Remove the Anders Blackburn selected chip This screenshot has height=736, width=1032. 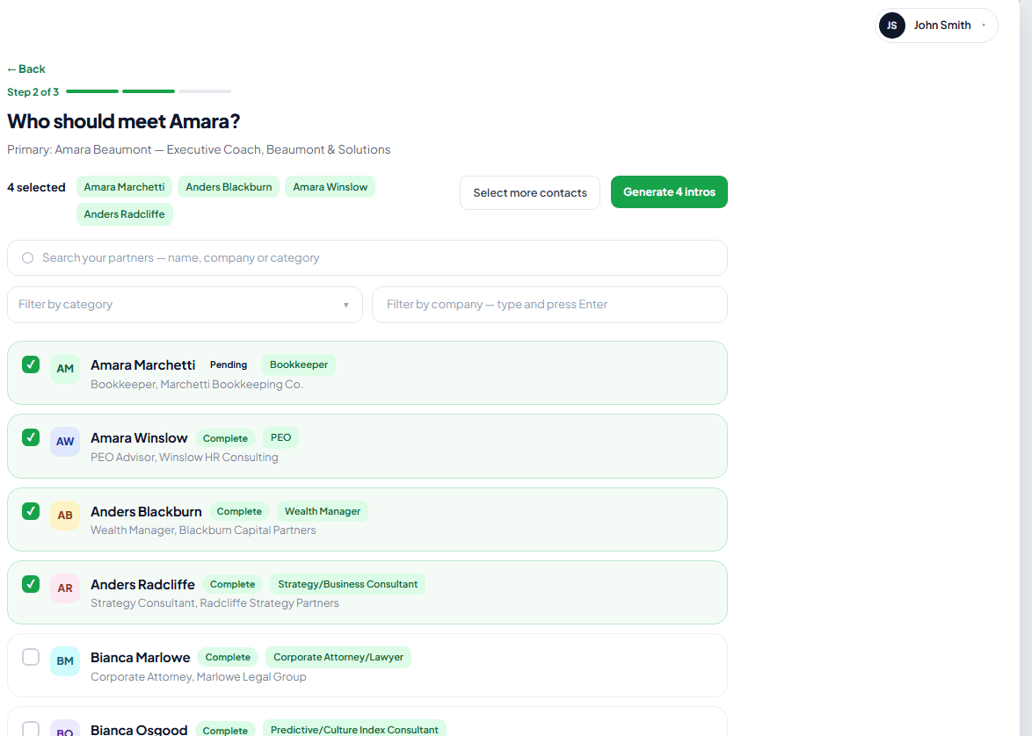pyautogui.click(x=229, y=187)
